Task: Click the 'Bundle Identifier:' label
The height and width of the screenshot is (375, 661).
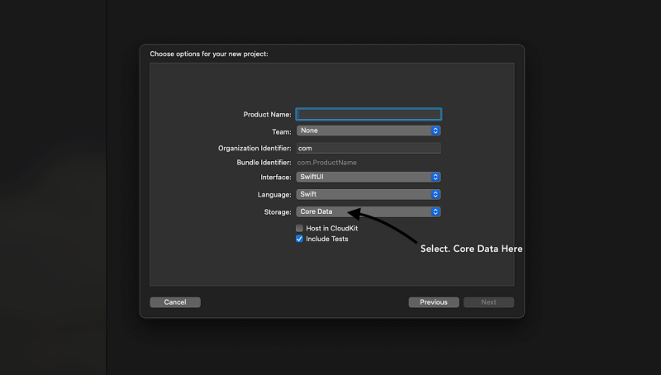Action: coord(264,163)
